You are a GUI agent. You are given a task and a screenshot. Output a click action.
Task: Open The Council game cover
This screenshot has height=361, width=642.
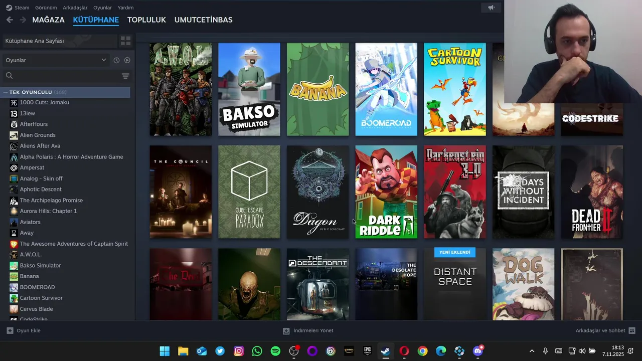click(x=181, y=192)
